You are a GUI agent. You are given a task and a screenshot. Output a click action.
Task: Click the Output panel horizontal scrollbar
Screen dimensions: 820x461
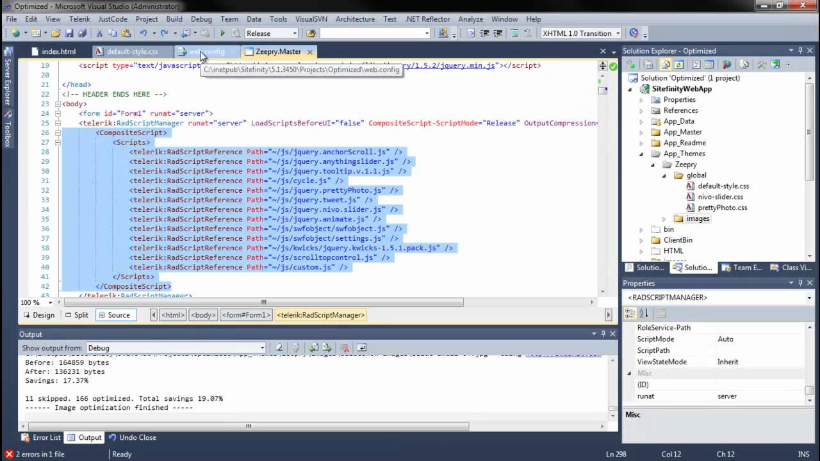248,426
